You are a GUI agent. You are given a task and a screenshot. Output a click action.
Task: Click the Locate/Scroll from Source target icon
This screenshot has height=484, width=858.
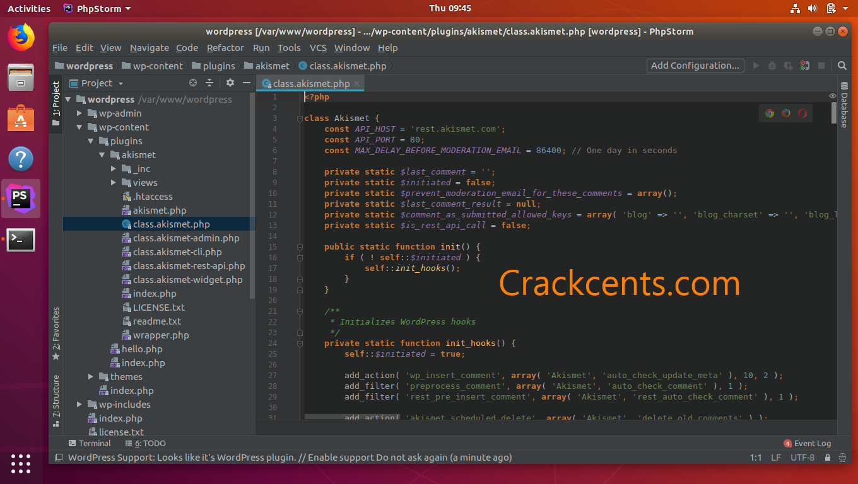point(193,83)
